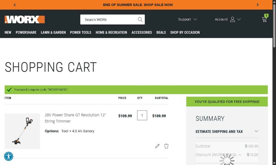
Task: Click the -$10.00 discount amount
Action: point(252,155)
